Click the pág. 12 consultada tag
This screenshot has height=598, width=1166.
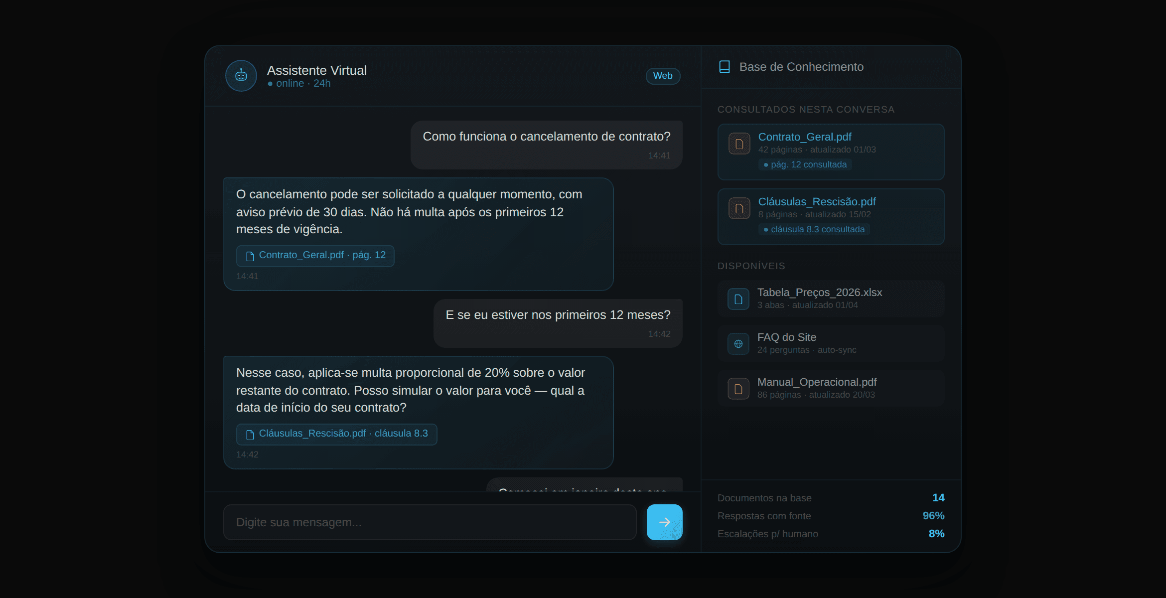pyautogui.click(x=805, y=164)
